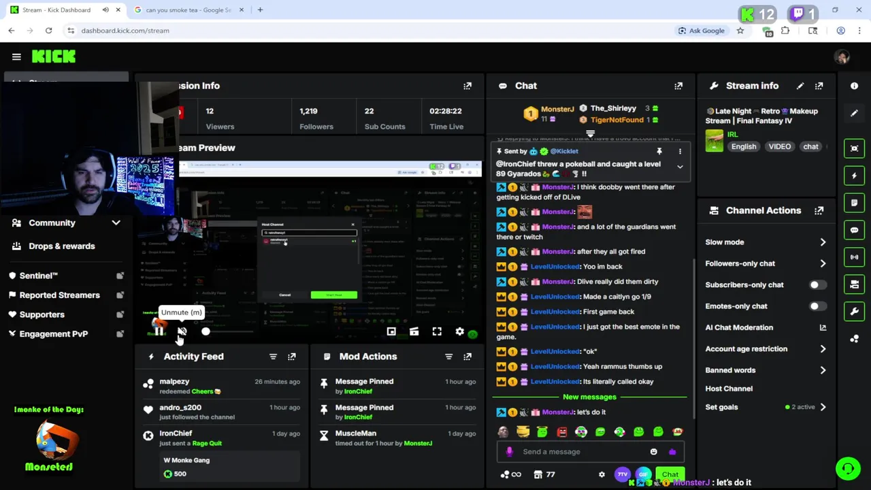871x490 pixels.
Task: Click the Ask Google button in address bar
Action: point(701,31)
